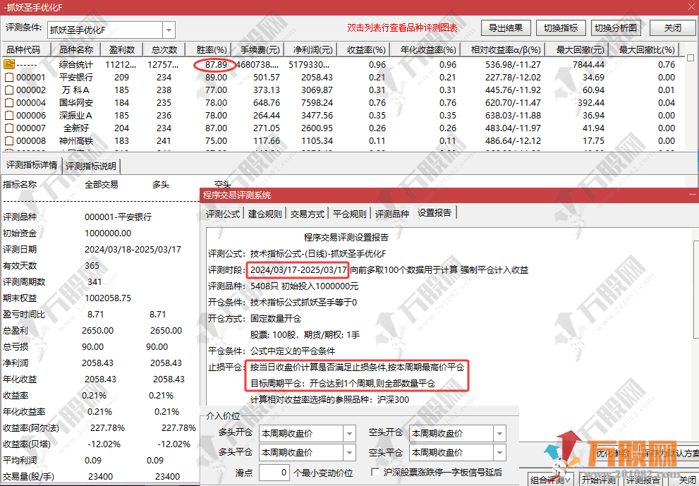This screenshot has width=699, height=486.
Task: Minimize the 程序交易评测系统 dialog
Action: (x=693, y=195)
